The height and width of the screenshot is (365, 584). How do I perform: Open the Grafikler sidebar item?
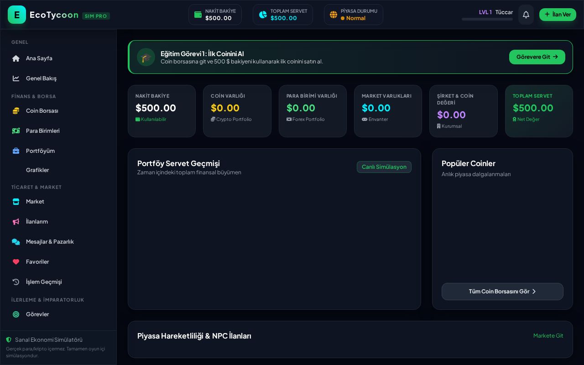click(58, 170)
